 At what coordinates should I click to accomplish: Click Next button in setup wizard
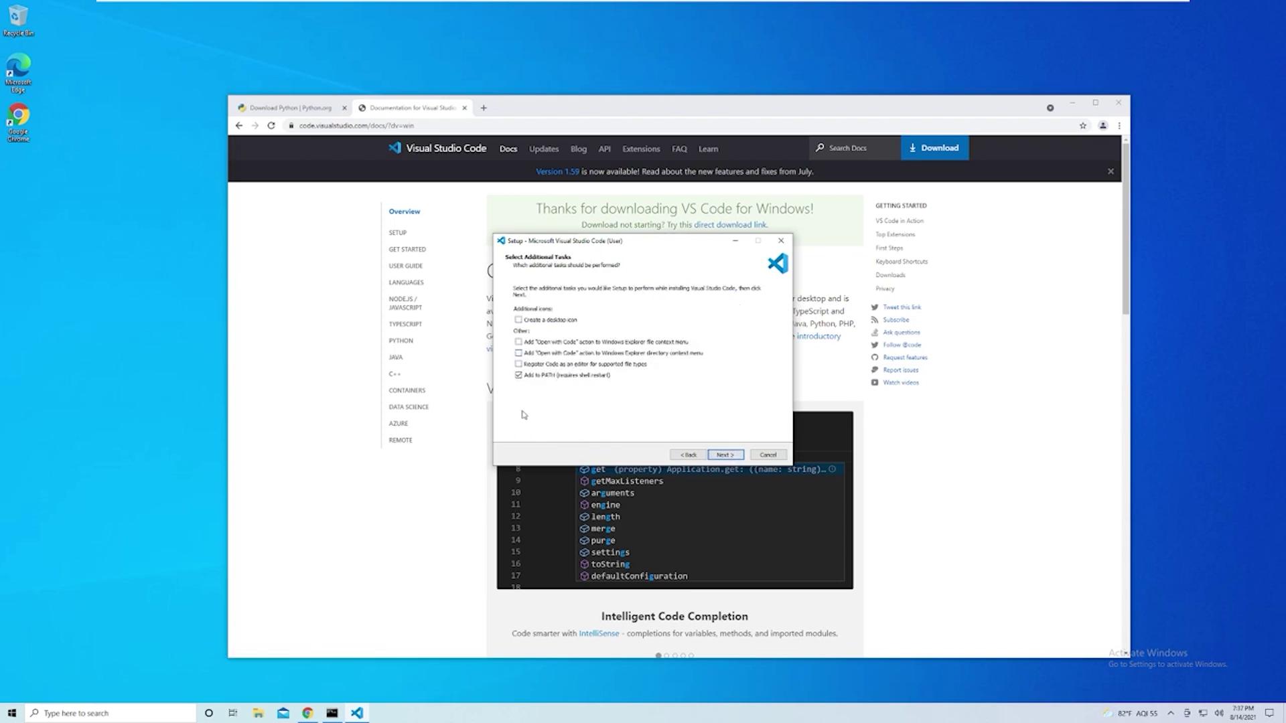click(725, 455)
